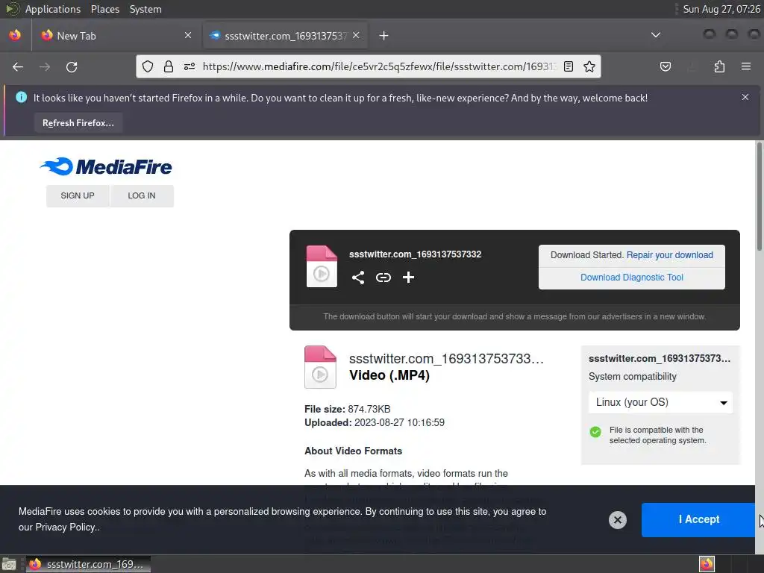Open the Save to Pocket icon
Image resolution: width=764 pixels, height=573 pixels.
(665, 66)
